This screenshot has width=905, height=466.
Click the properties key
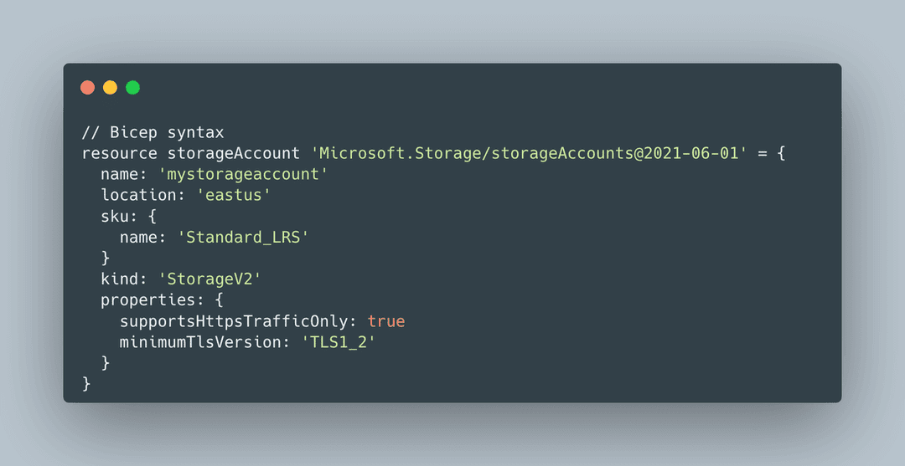(147, 300)
